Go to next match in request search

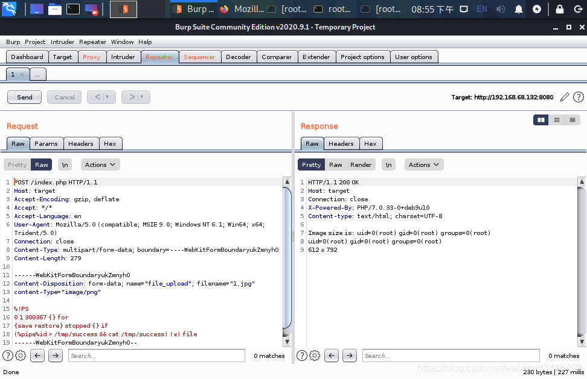click(56, 356)
